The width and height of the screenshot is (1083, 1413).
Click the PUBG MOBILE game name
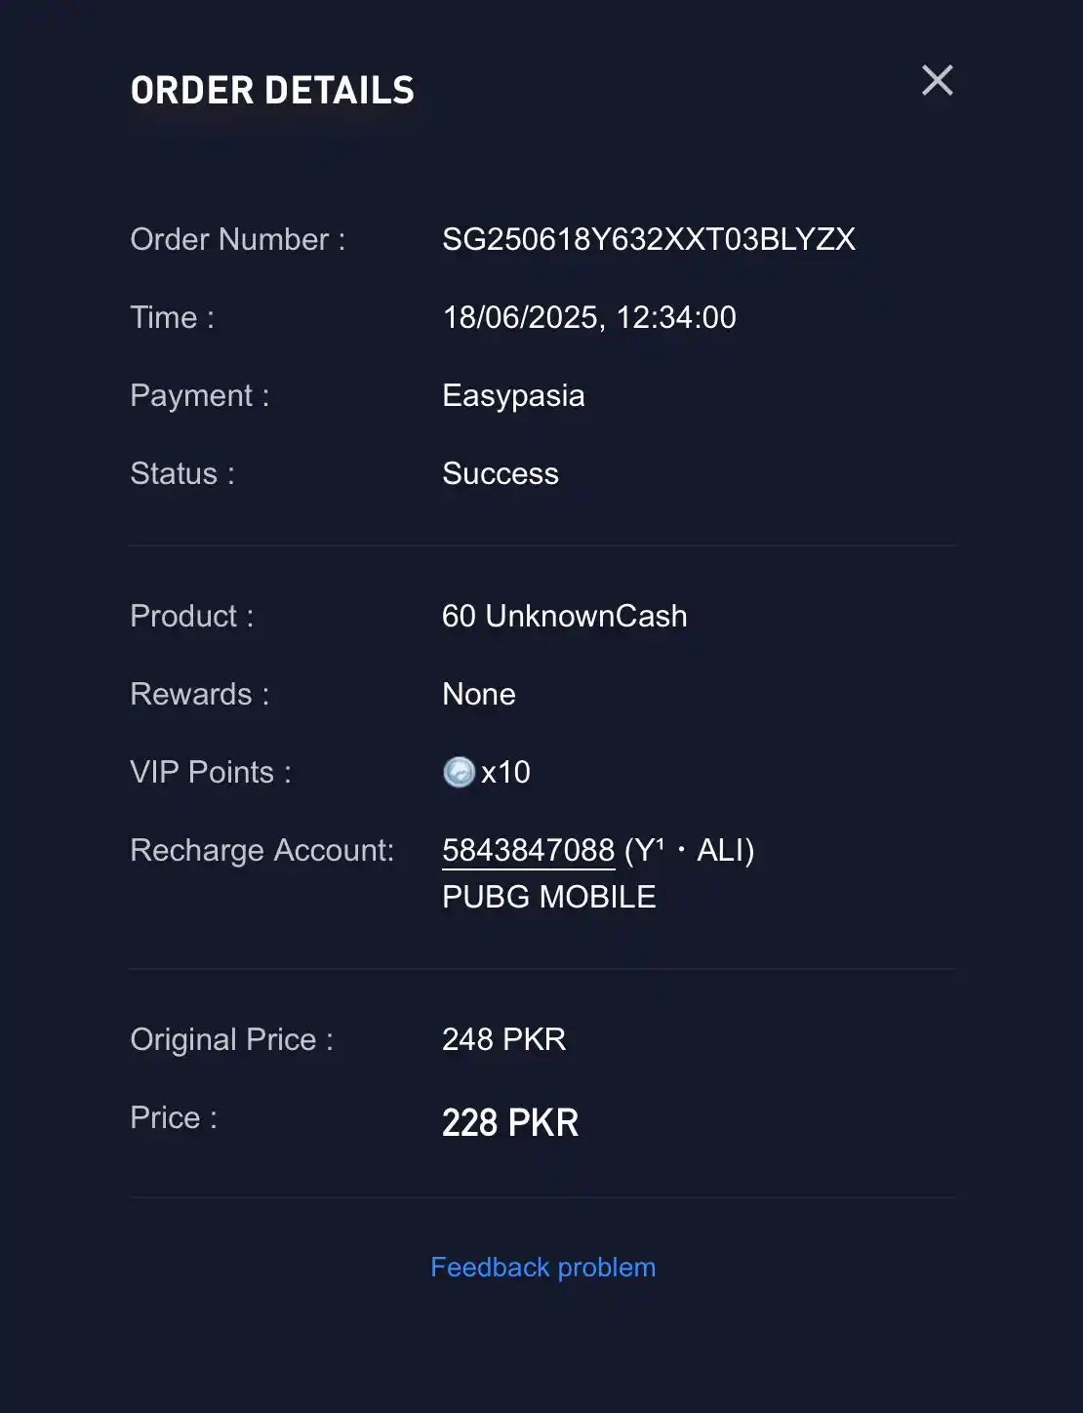pyautogui.click(x=548, y=897)
